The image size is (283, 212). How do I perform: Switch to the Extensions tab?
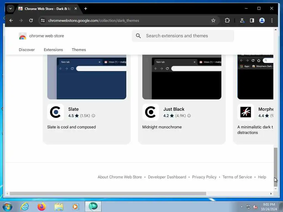53,50
